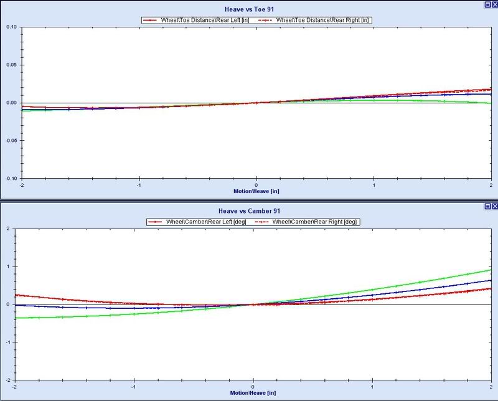This screenshot has width=498, height=401.
Task: Select Camber Rear Left legend entry
Action: (x=198, y=222)
